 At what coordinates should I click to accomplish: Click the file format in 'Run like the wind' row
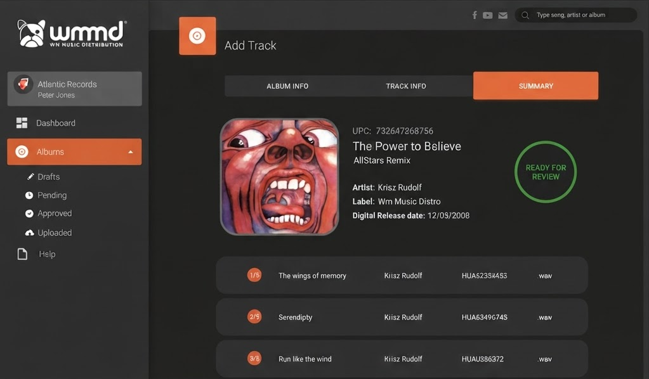pos(545,359)
